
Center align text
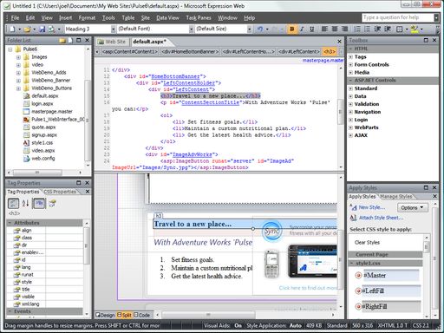click(x=335, y=29)
